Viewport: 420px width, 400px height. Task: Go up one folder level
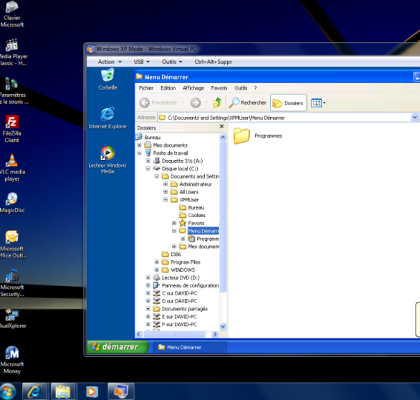click(x=217, y=103)
